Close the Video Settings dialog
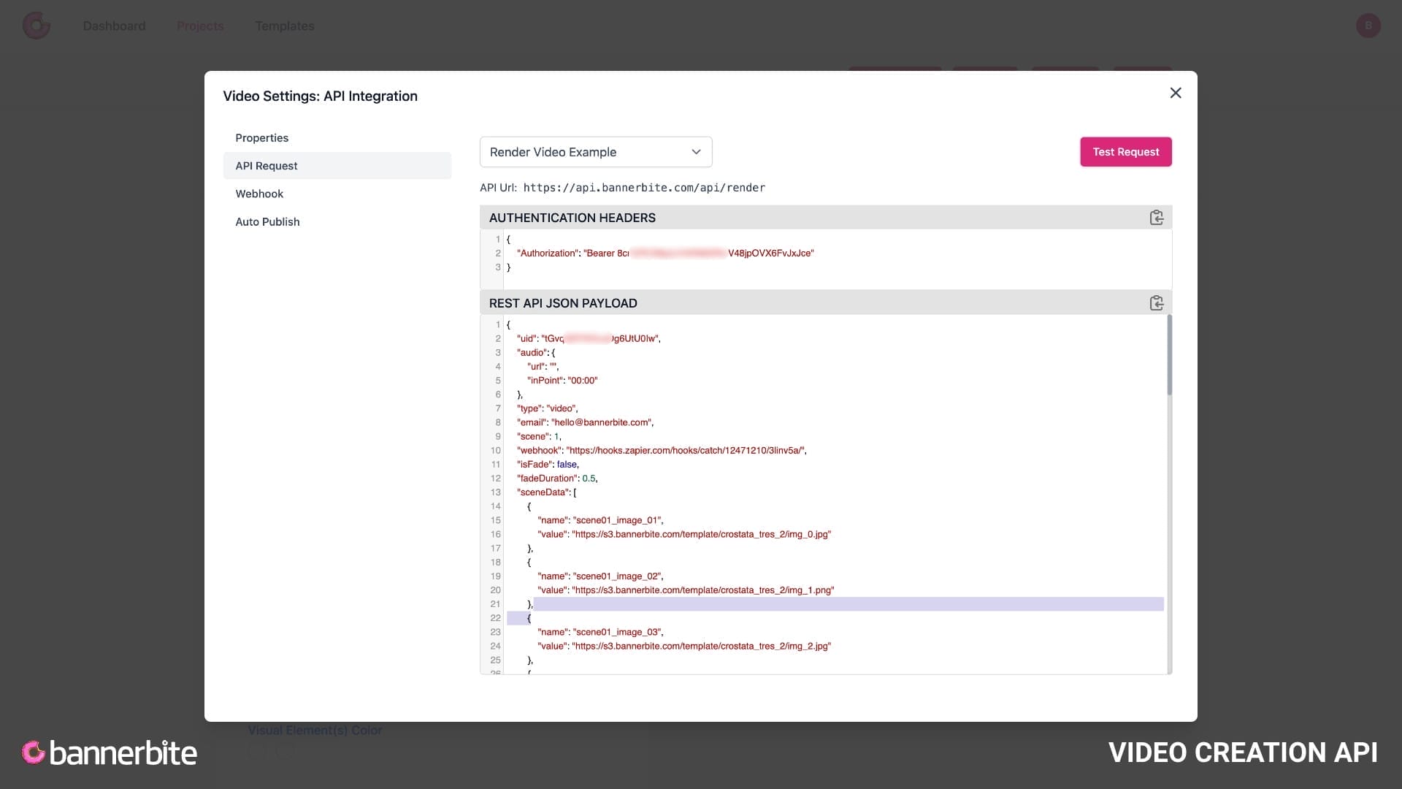This screenshot has width=1402, height=789. click(x=1175, y=93)
